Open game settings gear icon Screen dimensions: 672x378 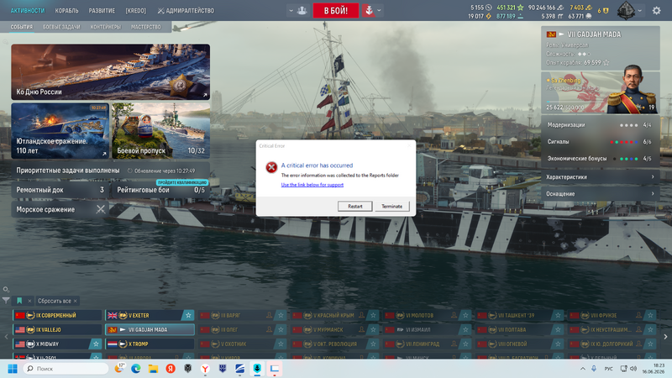tap(656, 10)
